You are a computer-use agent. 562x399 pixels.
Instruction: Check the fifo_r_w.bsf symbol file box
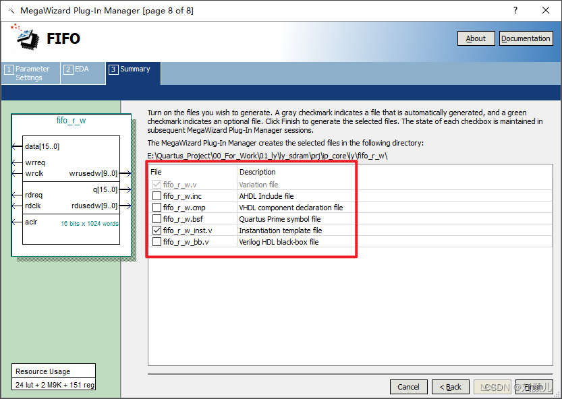(x=157, y=219)
